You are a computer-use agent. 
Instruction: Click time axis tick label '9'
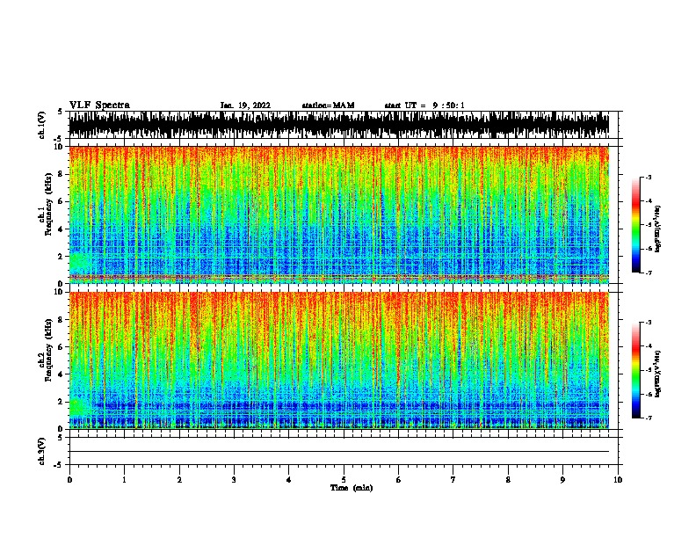[562, 480]
